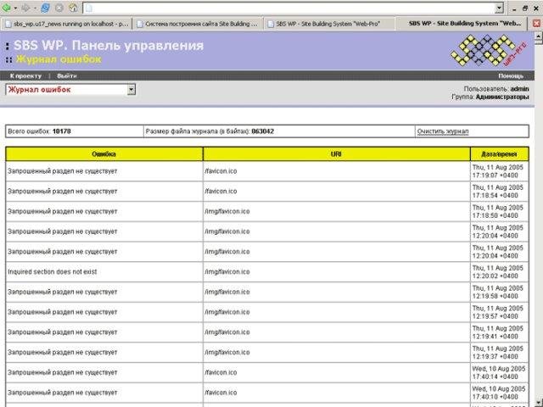Select the 'Wed, 10 Aug 2005 17:40:10' date cell
Image resolution: width=543 pixels, height=407 pixels.
pyautogui.click(x=499, y=393)
